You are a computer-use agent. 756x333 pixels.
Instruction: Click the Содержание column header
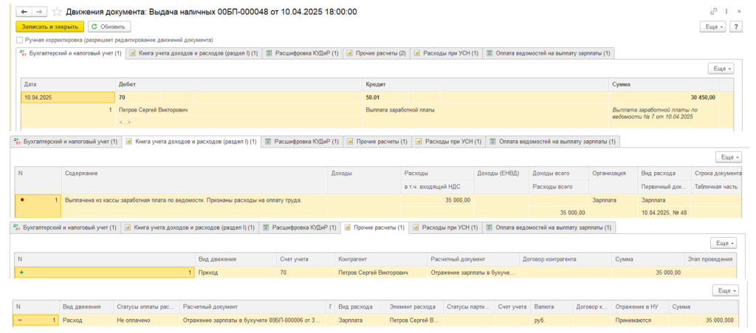pos(195,173)
